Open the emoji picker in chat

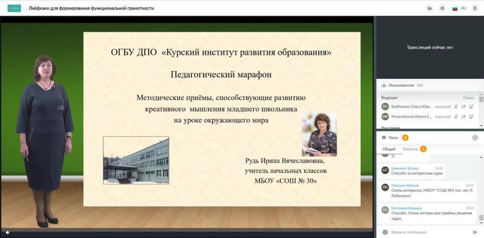[385, 232]
